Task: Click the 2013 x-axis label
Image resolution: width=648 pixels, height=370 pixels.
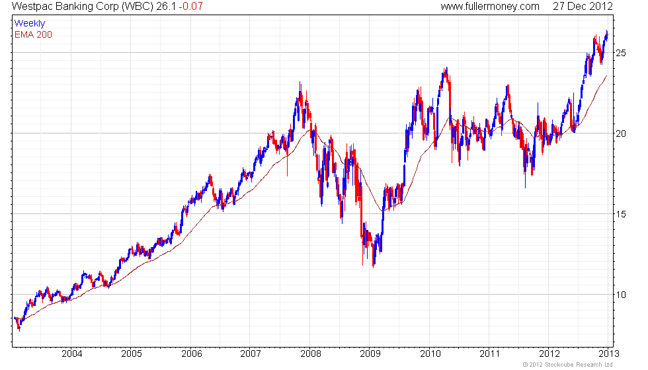Action: point(609,353)
